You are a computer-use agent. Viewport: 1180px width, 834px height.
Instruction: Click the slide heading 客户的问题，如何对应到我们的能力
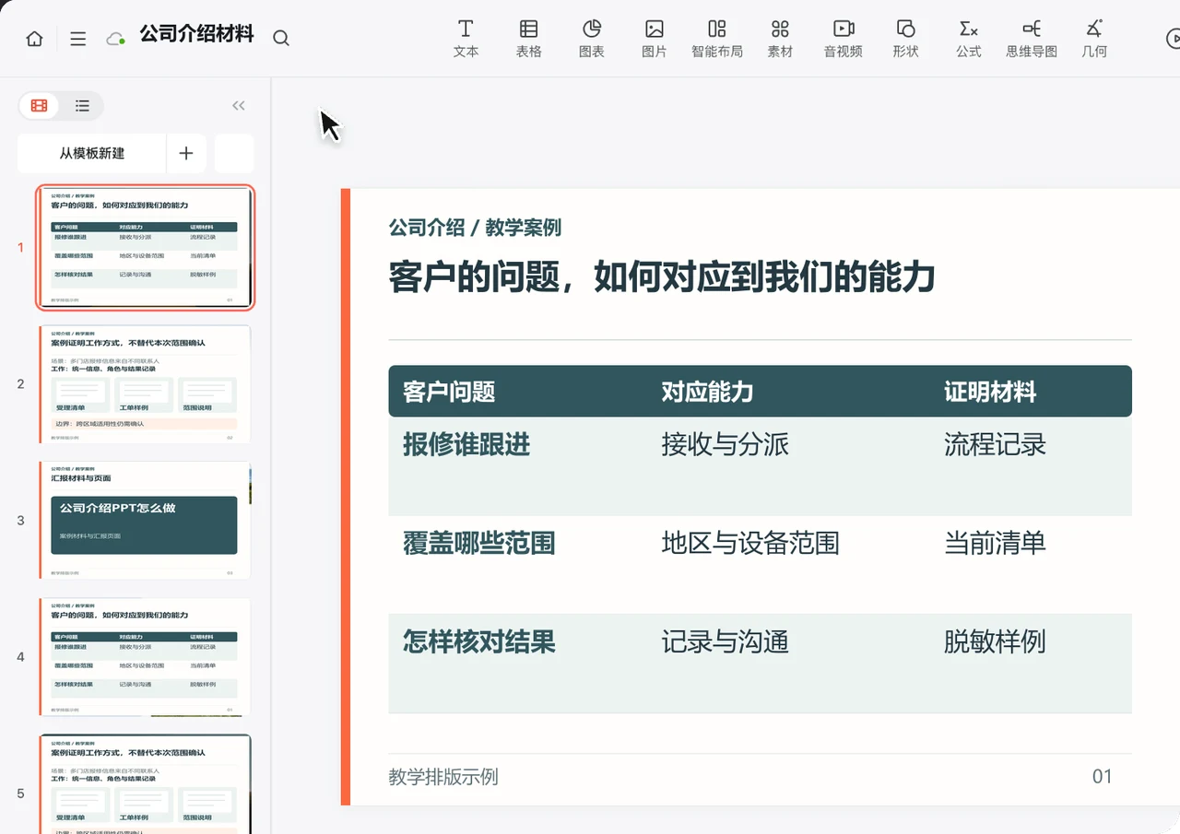pyautogui.click(x=662, y=276)
